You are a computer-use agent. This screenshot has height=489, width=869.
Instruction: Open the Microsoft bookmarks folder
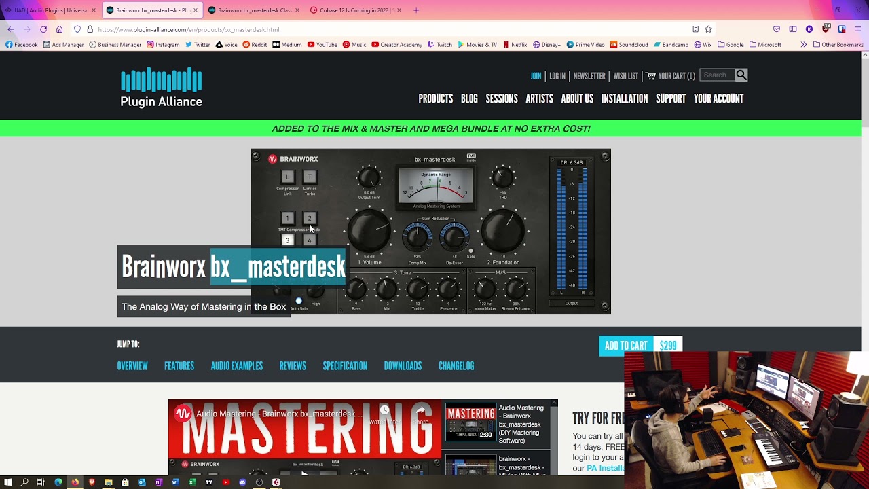(765, 45)
